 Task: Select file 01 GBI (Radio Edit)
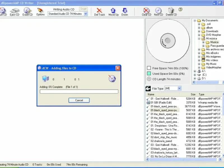point(161,102)
